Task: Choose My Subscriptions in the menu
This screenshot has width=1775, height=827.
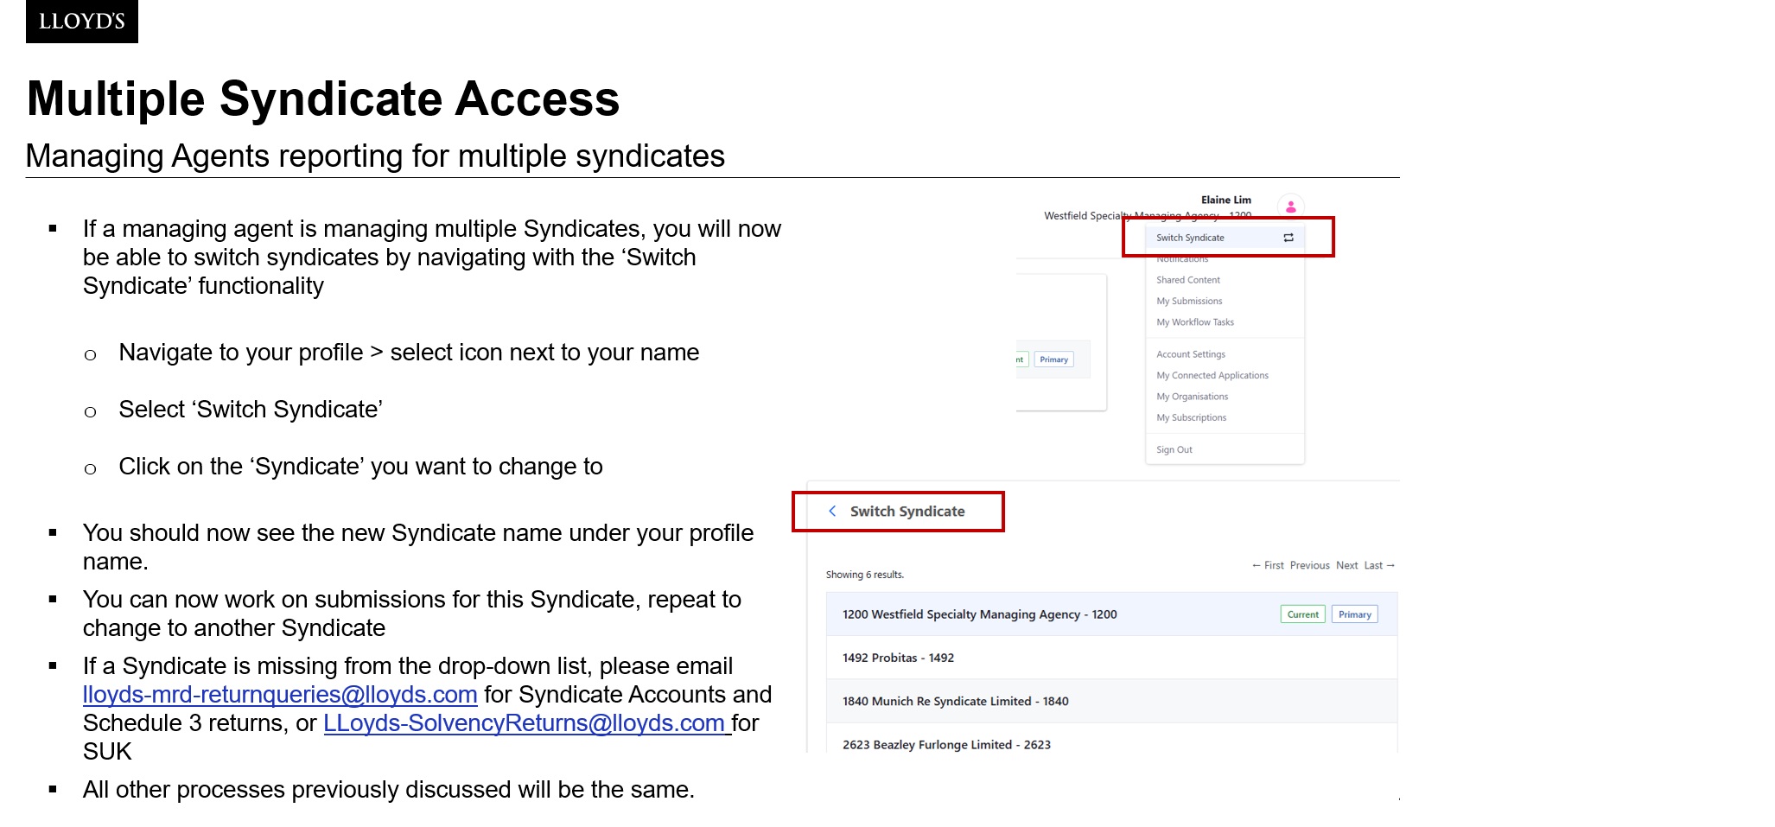Action: (x=1191, y=418)
